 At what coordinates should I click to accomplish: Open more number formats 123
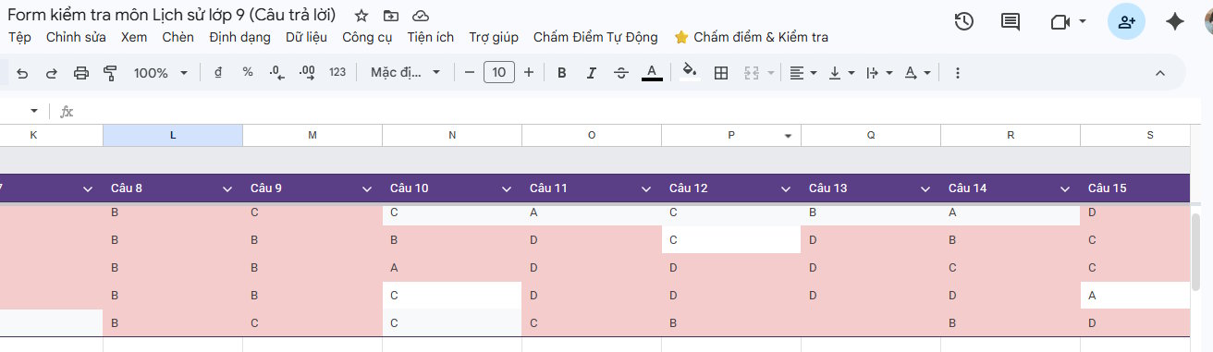(337, 72)
